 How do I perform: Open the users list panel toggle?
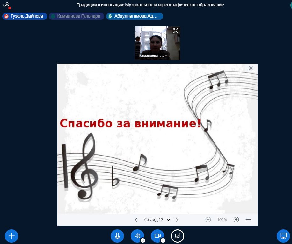coord(6,5)
